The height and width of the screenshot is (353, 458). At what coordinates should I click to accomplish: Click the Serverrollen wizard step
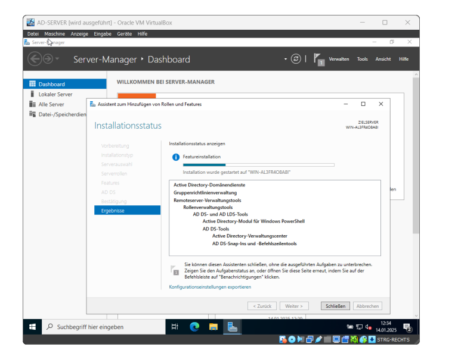point(114,173)
